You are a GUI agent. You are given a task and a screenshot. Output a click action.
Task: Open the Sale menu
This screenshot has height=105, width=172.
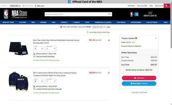166,22
